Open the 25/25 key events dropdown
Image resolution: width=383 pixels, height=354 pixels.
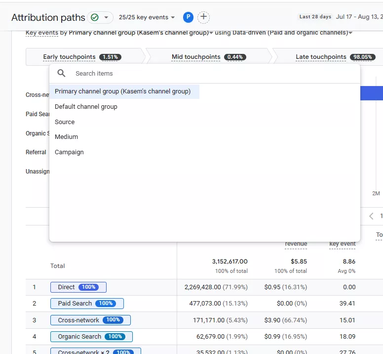147,17
